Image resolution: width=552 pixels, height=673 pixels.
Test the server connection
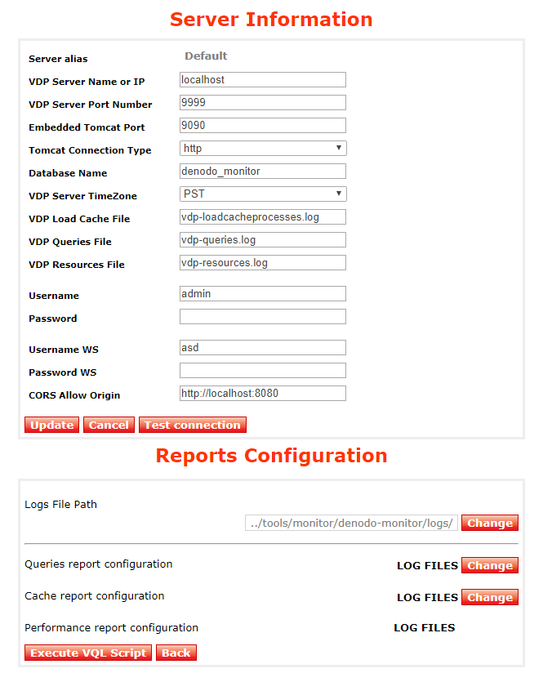[192, 425]
